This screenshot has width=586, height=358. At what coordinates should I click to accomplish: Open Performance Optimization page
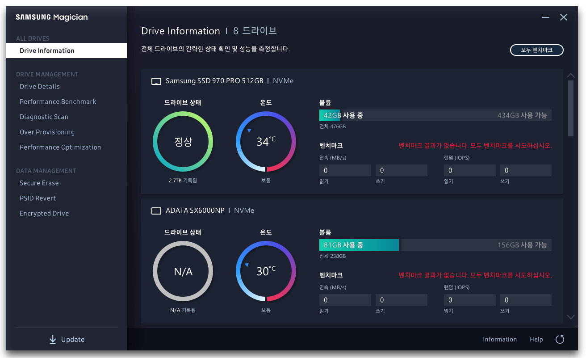pos(60,147)
